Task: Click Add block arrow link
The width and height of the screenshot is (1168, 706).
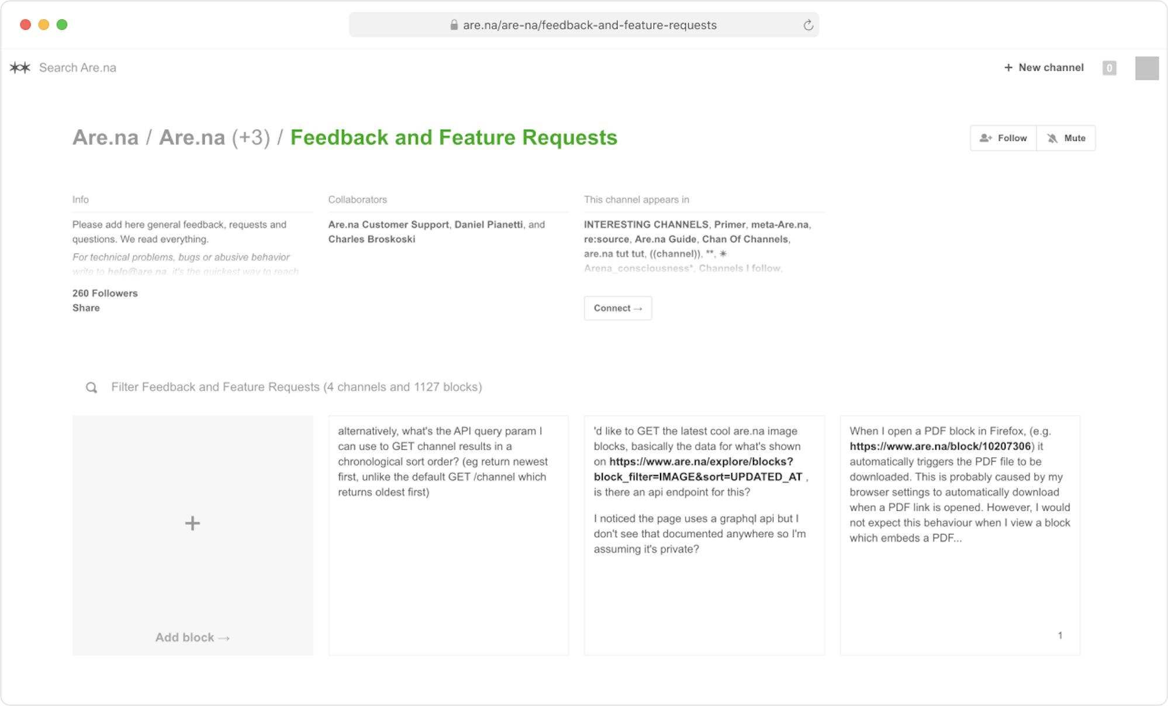Action: [192, 638]
